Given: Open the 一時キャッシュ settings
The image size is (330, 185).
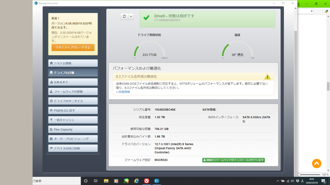Looking at the screenshot, I should (x=73, y=120).
